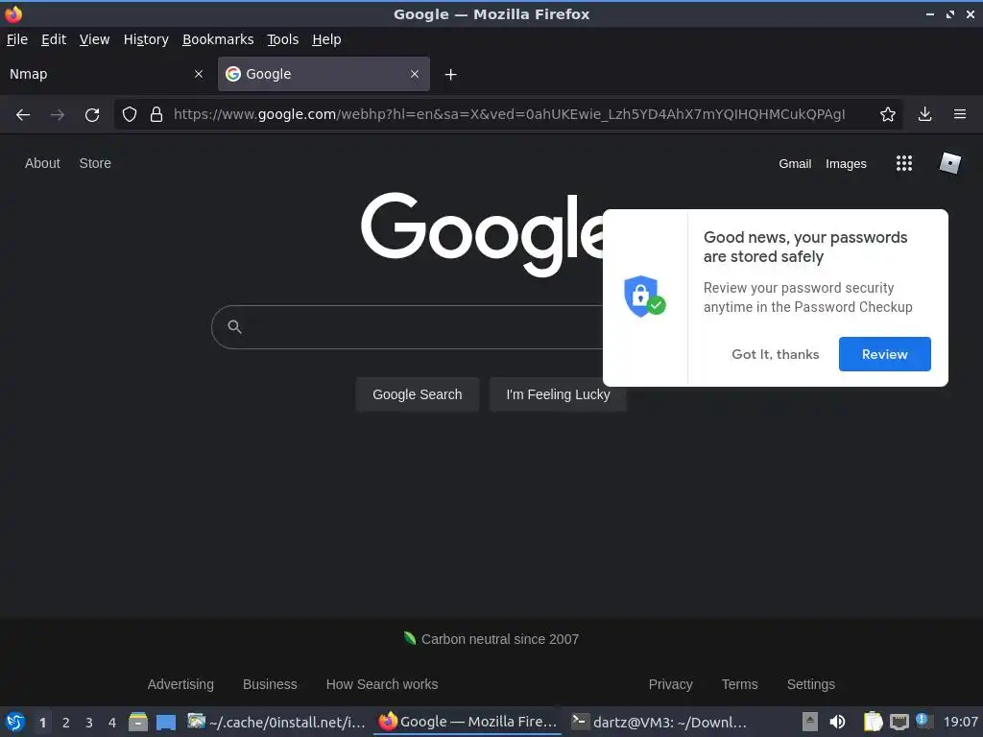Open the Privacy footer link
Screen dimensions: 983x737
point(670,684)
